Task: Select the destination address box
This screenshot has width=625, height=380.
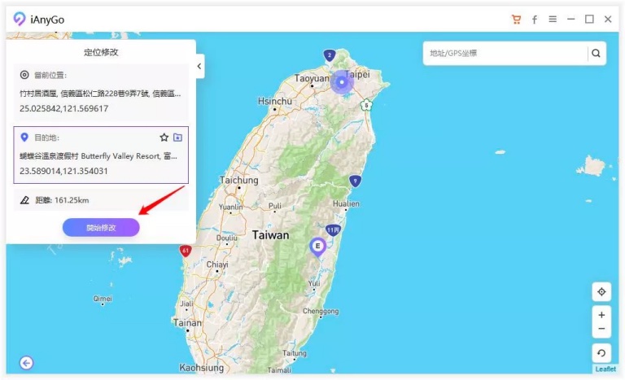Action: [x=101, y=155]
